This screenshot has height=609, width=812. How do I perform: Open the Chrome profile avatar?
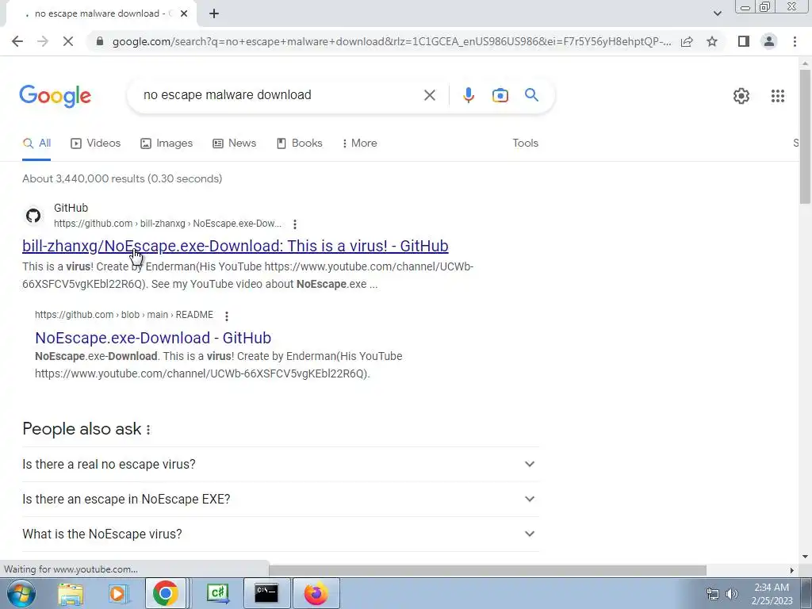769,41
